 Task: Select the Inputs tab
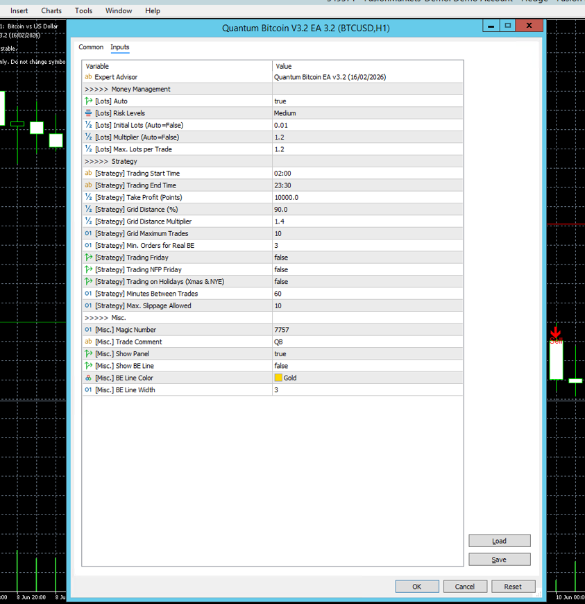(x=120, y=47)
